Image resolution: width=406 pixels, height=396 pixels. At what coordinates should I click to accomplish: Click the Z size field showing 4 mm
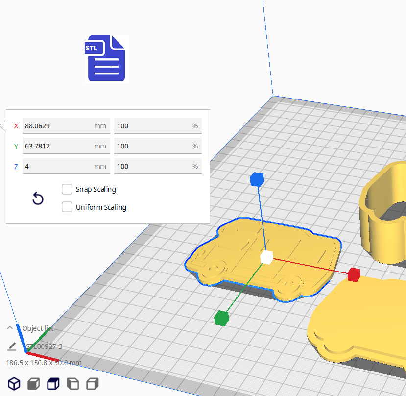click(x=58, y=166)
